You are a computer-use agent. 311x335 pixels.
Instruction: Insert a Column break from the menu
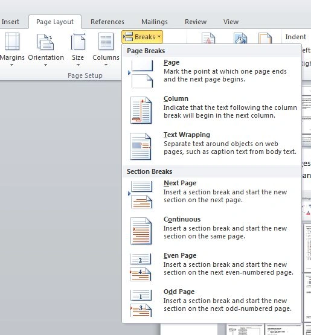(x=211, y=110)
